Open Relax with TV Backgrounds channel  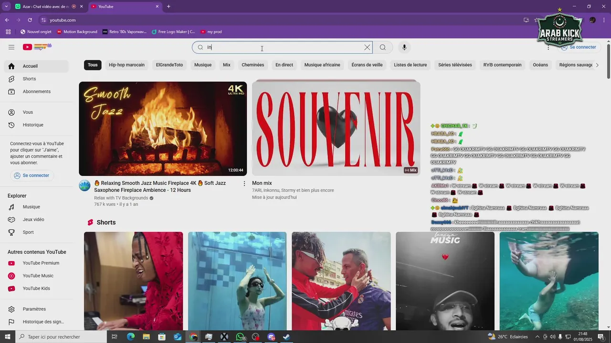(x=121, y=198)
